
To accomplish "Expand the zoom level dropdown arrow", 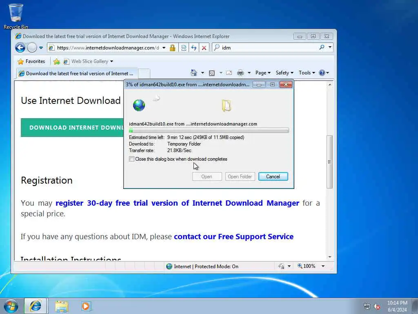I will pos(323,266).
